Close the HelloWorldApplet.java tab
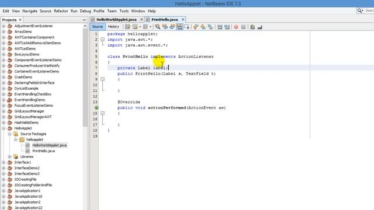The height and width of the screenshot is (210, 374). pos(141,19)
